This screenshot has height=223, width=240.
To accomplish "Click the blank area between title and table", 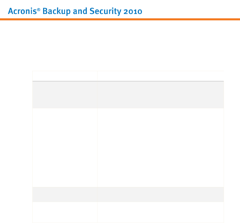I will pos(120,46).
